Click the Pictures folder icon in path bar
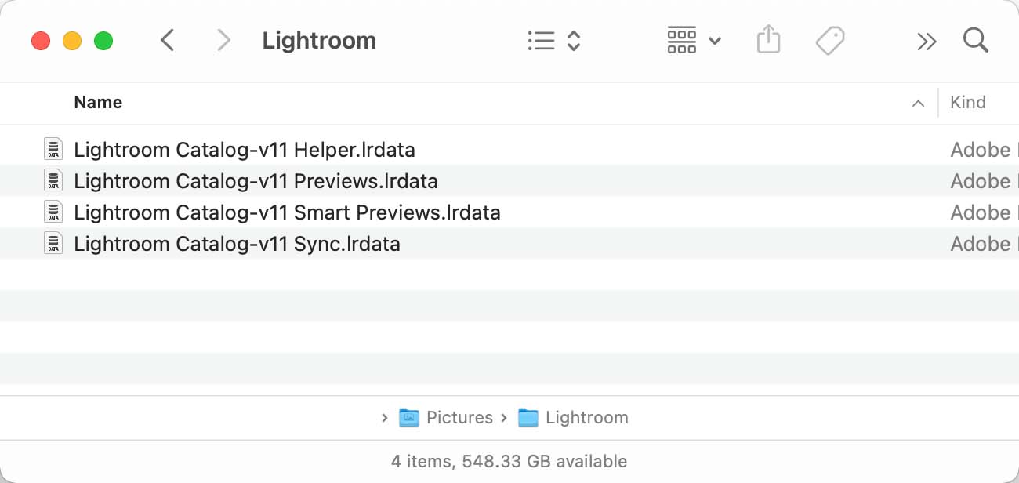 point(410,417)
